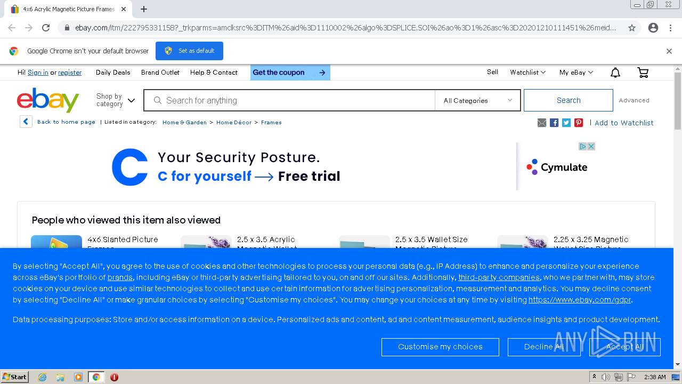
Task: Click Add to Watchlist link
Action: (x=624, y=123)
